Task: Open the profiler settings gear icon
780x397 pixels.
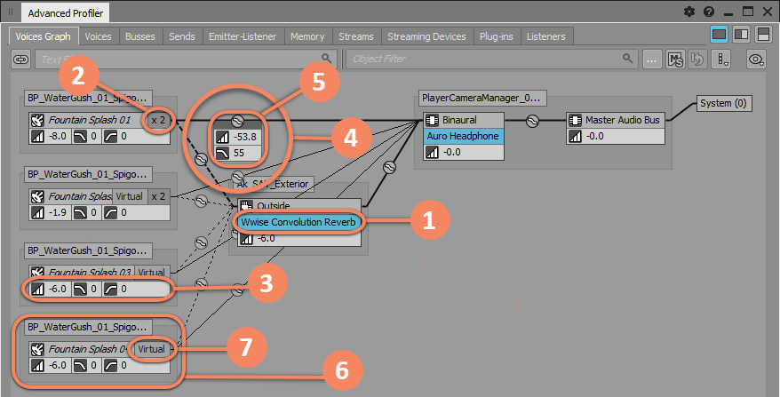Action: (689, 12)
